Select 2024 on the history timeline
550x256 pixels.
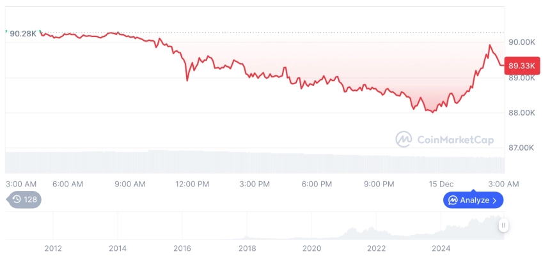(x=441, y=248)
